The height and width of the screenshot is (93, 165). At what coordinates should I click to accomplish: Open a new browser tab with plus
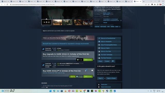pos(144,2)
